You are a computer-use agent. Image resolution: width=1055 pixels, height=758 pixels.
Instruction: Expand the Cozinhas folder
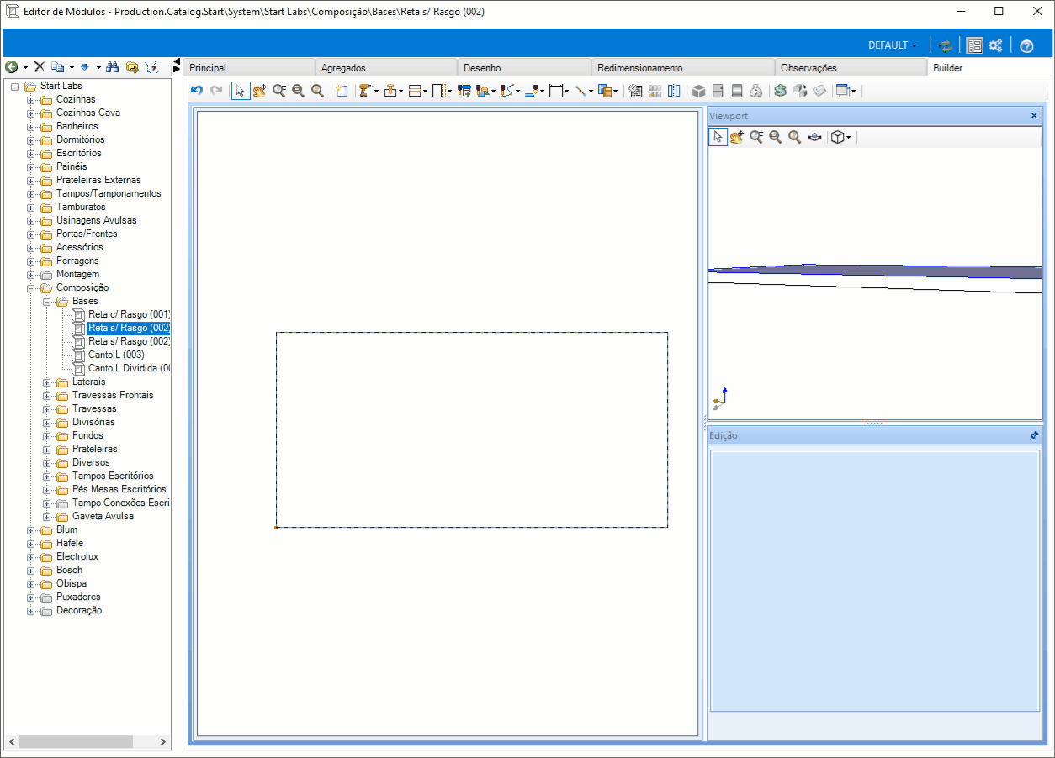(31, 99)
